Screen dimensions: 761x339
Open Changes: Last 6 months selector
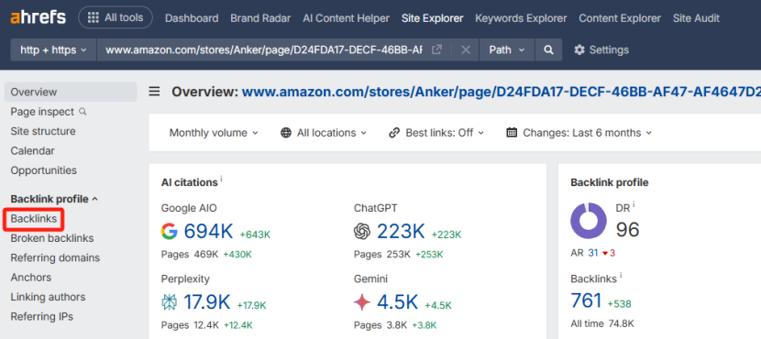[x=579, y=133]
